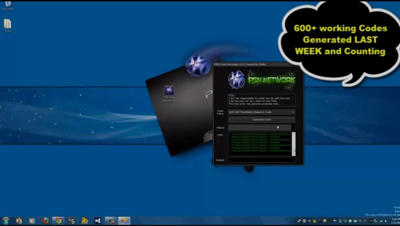This screenshot has width=400, height=226.
Task: Select the PSN Code Generator.exe desktop file
Action: [x=169, y=94]
